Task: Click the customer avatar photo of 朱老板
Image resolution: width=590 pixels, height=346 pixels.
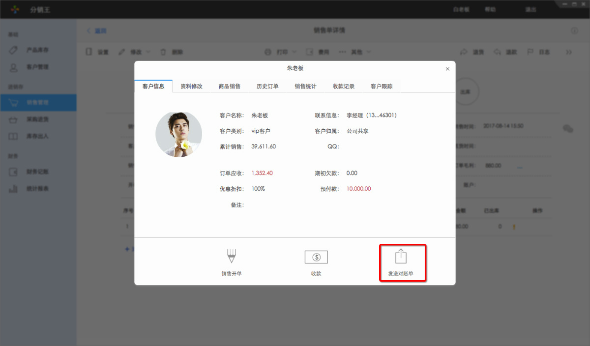Action: 179,134
